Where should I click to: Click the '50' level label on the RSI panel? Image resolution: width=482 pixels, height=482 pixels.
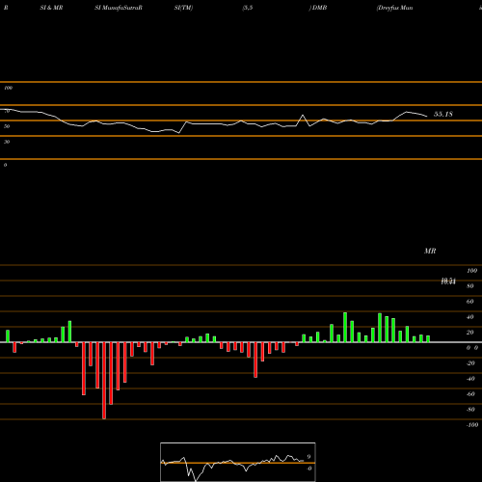pyautogui.click(x=7, y=126)
